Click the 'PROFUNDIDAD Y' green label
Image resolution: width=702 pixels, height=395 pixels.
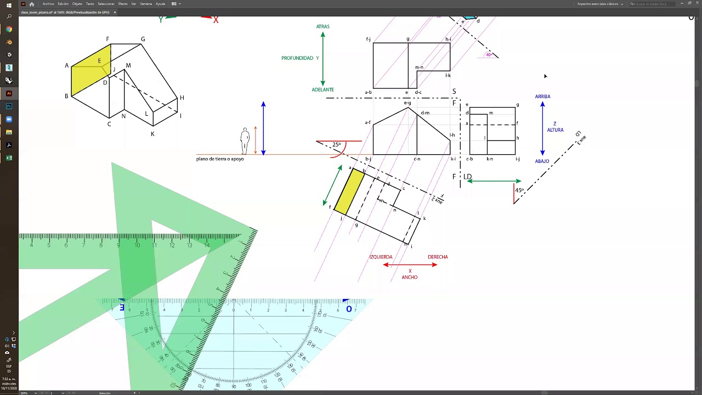pos(300,58)
